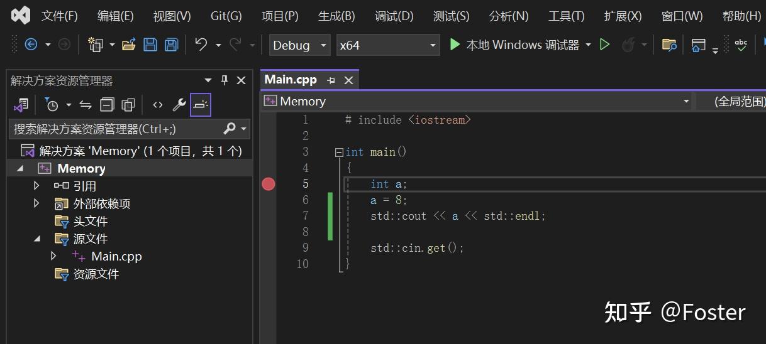The height and width of the screenshot is (344, 766).
Task: Click the open file folder icon
Action: tap(129, 45)
